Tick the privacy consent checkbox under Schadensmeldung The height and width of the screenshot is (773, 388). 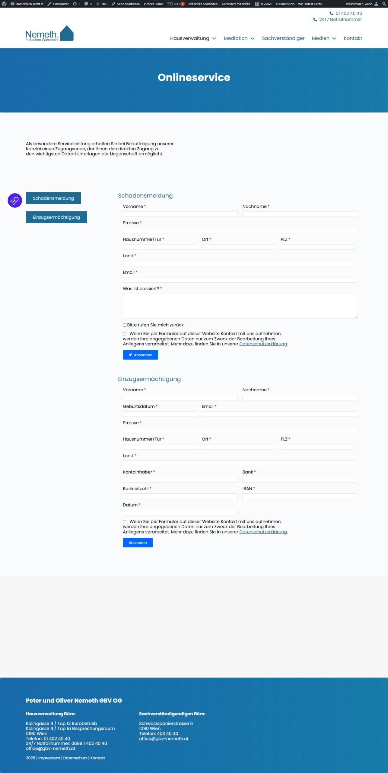tap(125, 334)
